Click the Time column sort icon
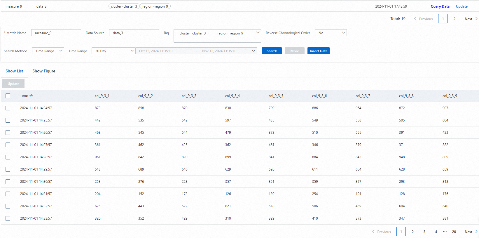The image size is (479, 238). [x=31, y=96]
